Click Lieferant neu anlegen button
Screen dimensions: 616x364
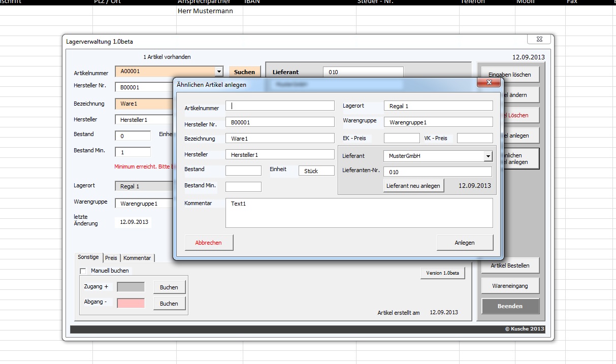pyautogui.click(x=413, y=185)
